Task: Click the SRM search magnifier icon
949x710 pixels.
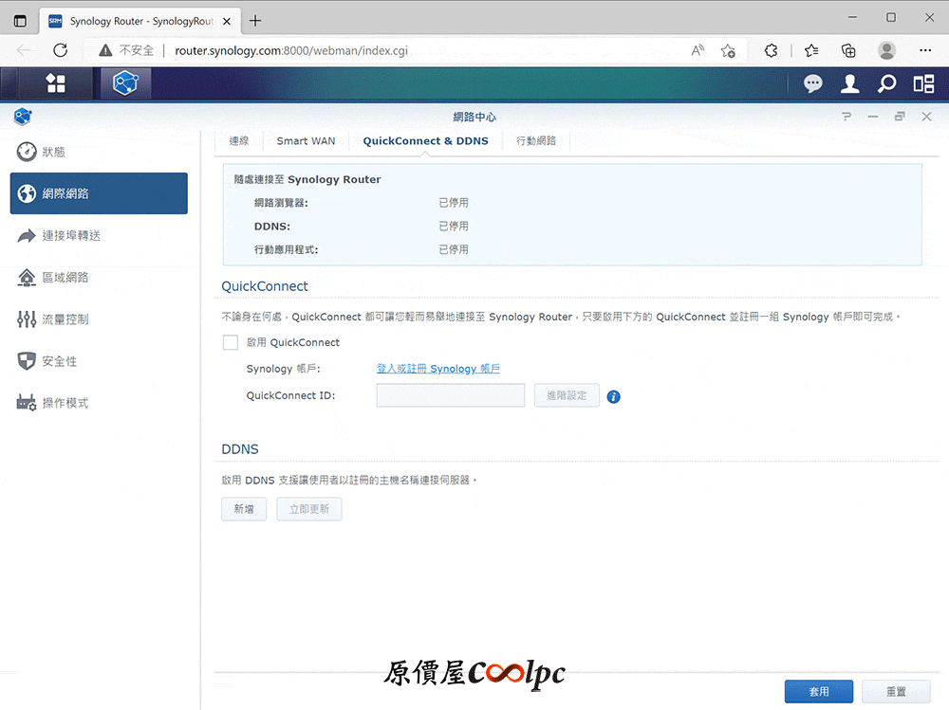Action: tap(886, 83)
